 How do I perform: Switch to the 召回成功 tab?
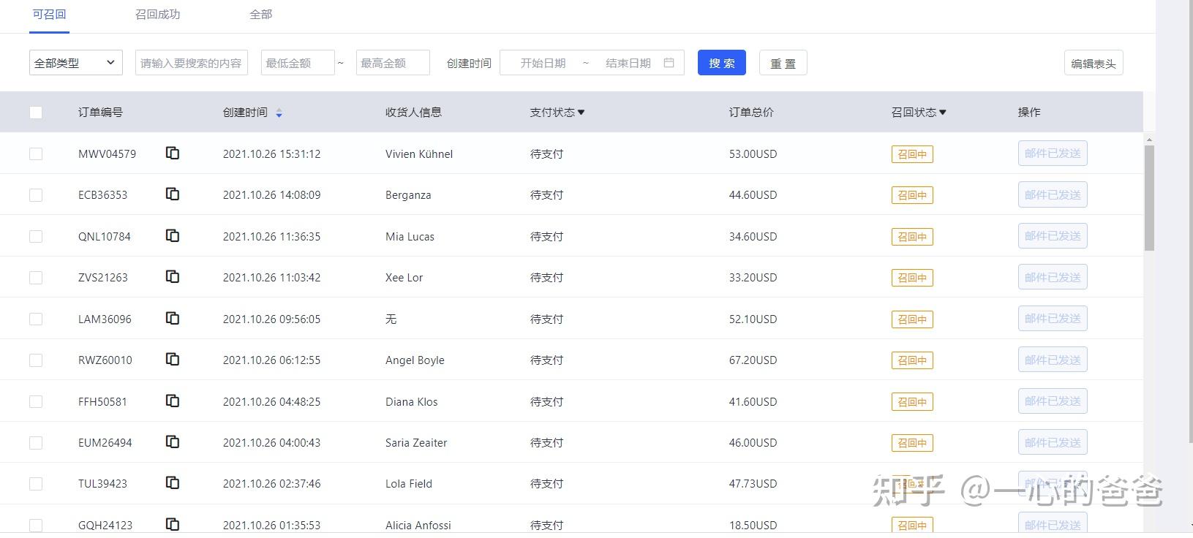tap(157, 15)
